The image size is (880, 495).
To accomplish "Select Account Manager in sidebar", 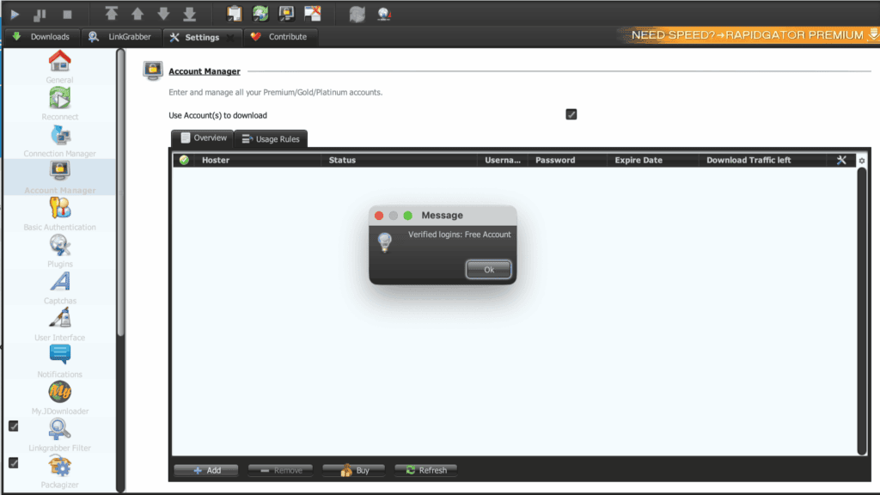I will point(59,177).
